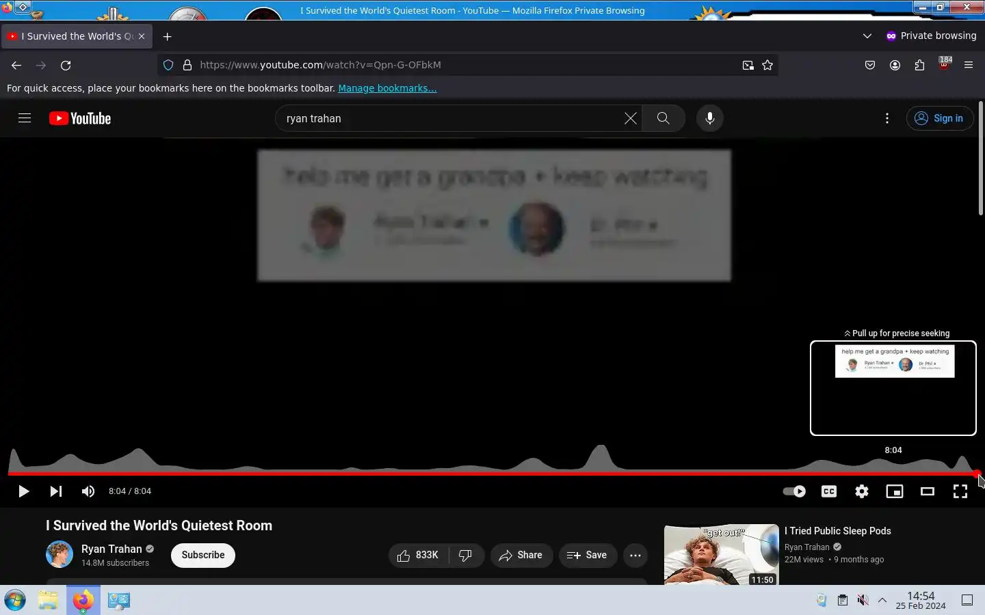Screen dimensions: 985x615
Task: View site security padlock info
Action: 187,65
